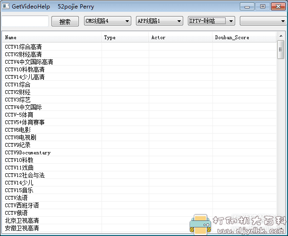Select the CCTV14少儿 row
This screenshot has height=236, width=288.
[139, 183]
